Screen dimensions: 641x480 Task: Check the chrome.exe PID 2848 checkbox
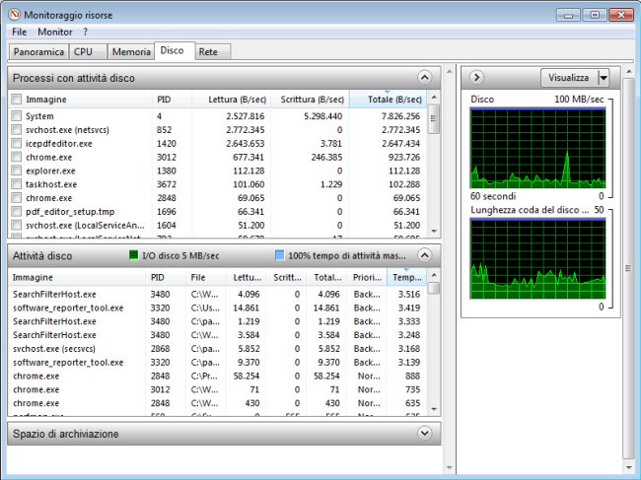[17, 198]
